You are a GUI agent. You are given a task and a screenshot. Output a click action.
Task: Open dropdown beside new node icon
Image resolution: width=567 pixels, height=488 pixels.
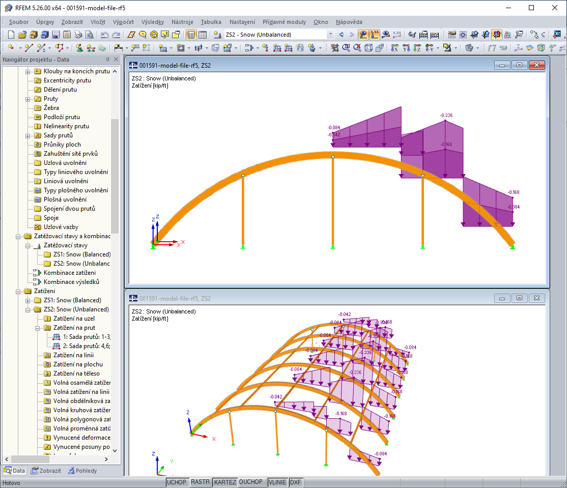(20, 48)
